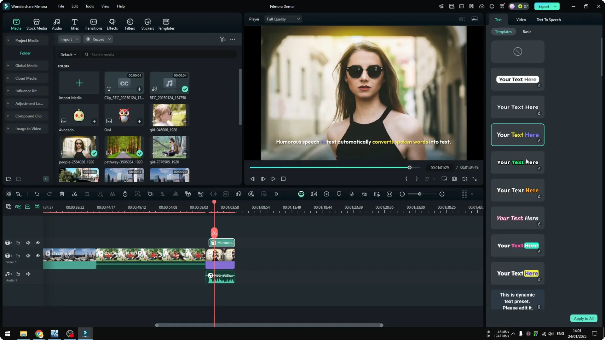The width and height of the screenshot is (605, 340).
Task: Lock the Video 1 track
Action: [18, 256]
